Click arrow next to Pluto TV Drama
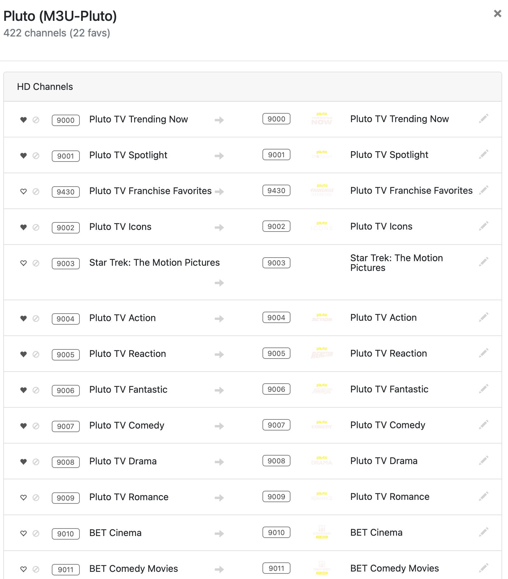 (x=219, y=462)
